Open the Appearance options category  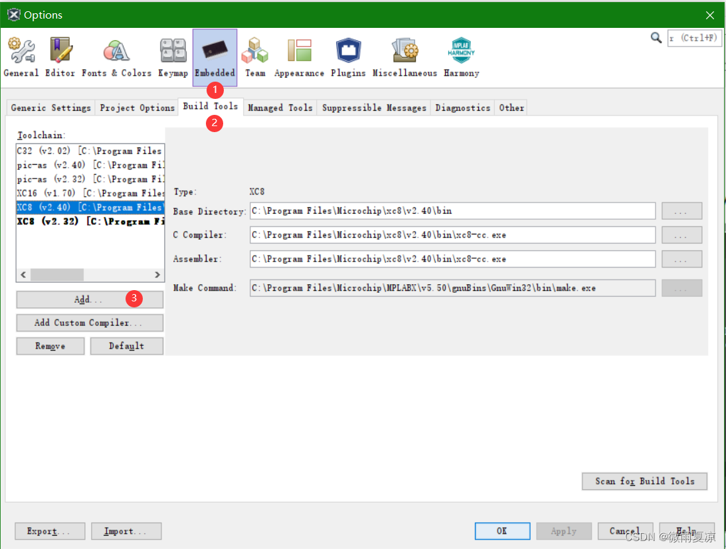coord(299,57)
